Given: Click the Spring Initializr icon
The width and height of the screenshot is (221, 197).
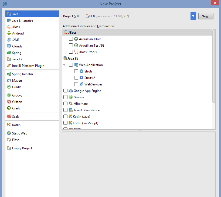Looking at the screenshot, I should click(x=9, y=74).
